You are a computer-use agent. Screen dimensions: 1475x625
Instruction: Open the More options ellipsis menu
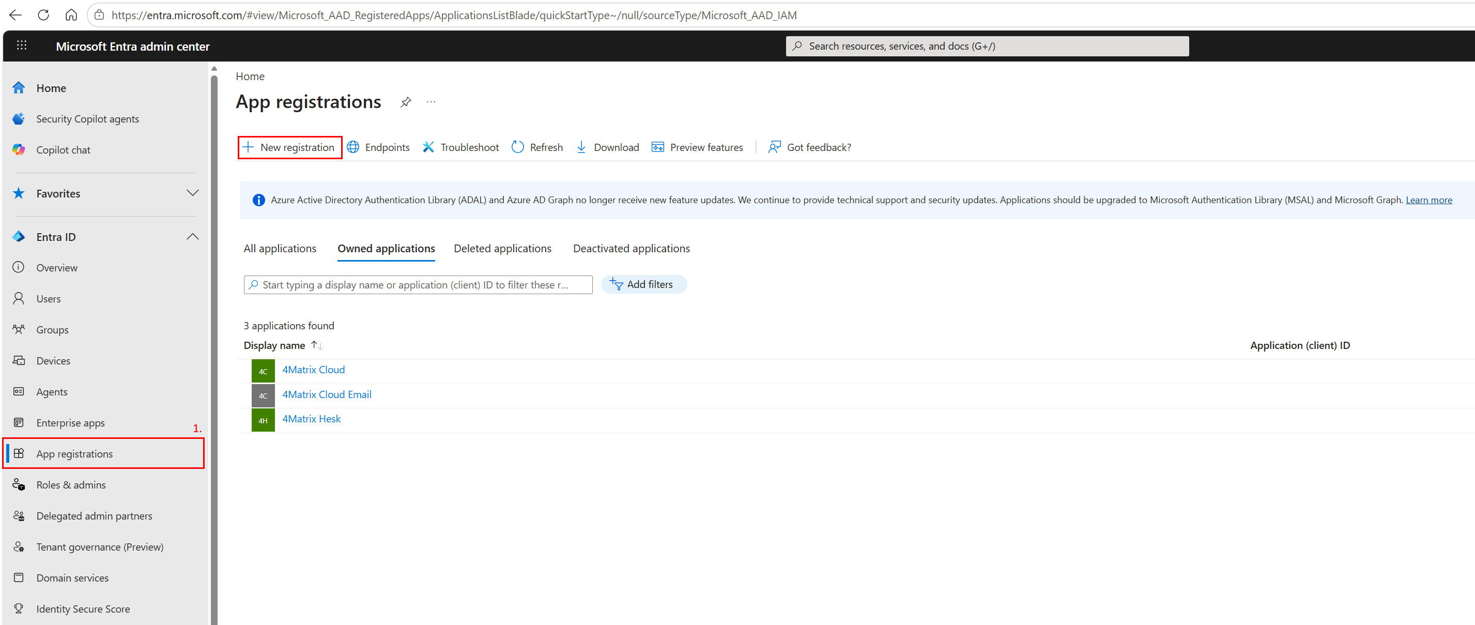[x=431, y=102]
